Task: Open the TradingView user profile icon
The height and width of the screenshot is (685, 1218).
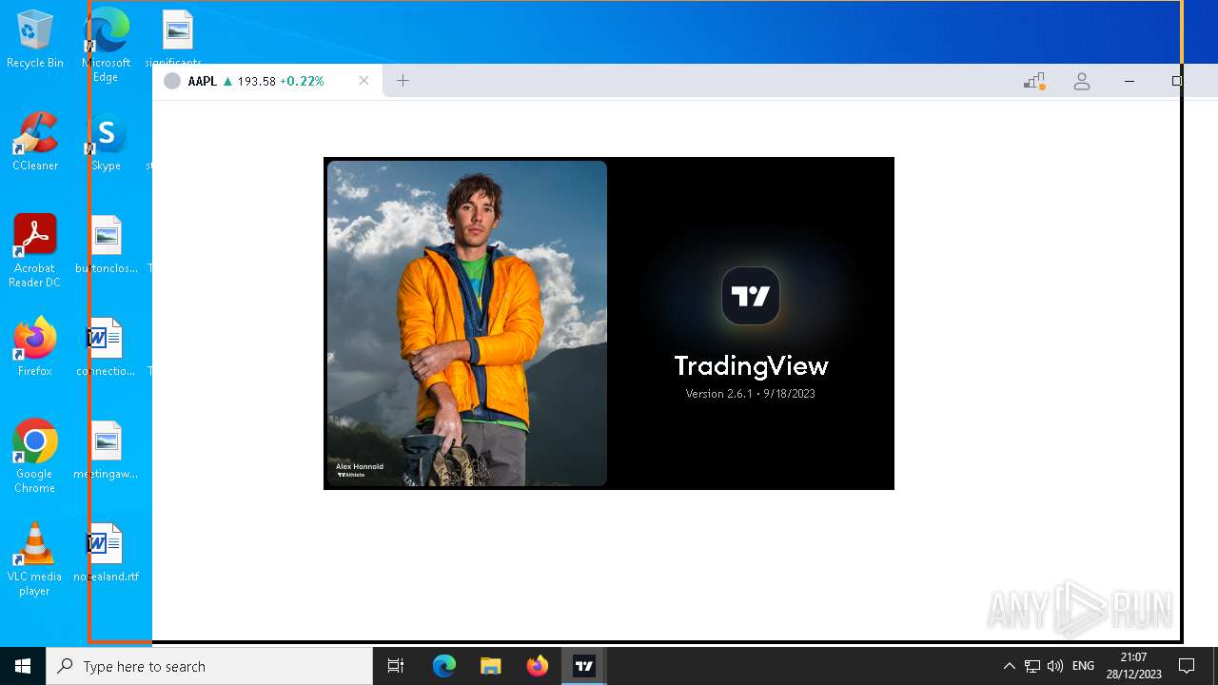Action: 1082,82
